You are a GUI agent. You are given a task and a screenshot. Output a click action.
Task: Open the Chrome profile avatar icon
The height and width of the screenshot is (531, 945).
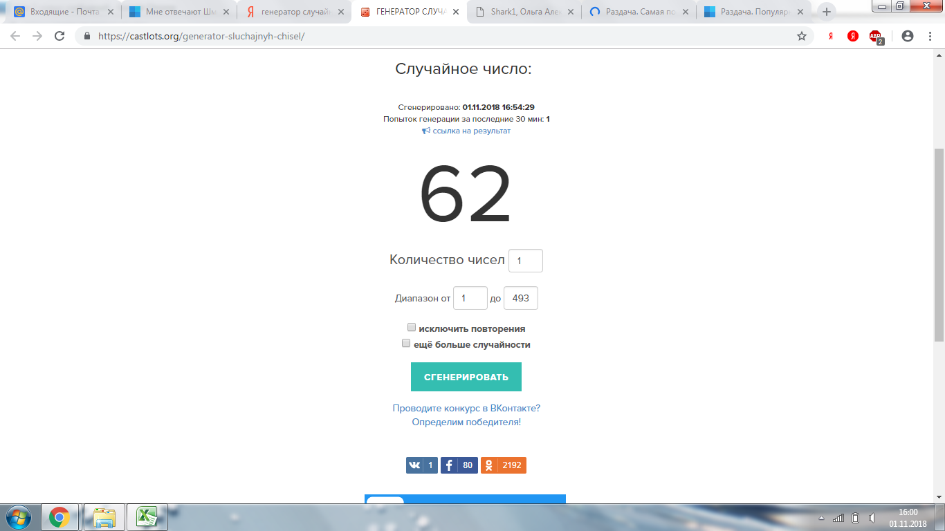[908, 36]
